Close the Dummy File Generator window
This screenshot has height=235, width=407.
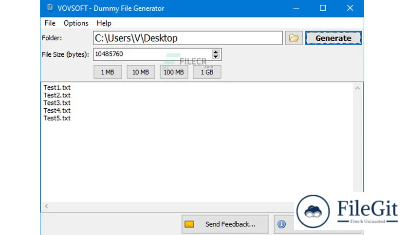coord(350,8)
